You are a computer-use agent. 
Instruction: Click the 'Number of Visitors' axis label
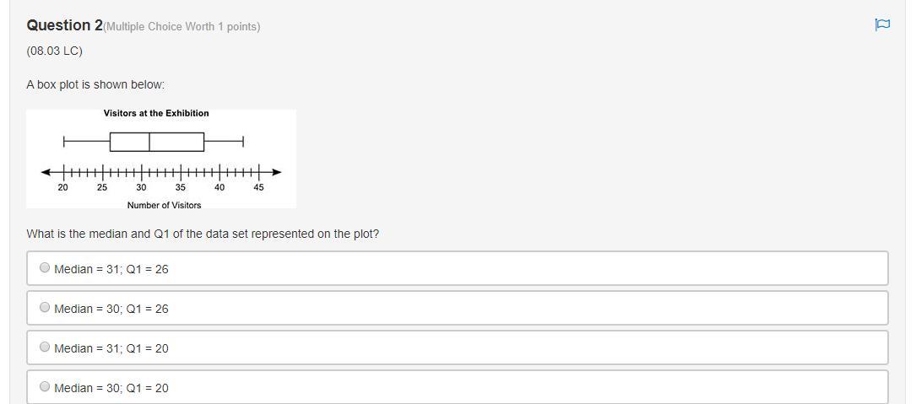coord(164,205)
